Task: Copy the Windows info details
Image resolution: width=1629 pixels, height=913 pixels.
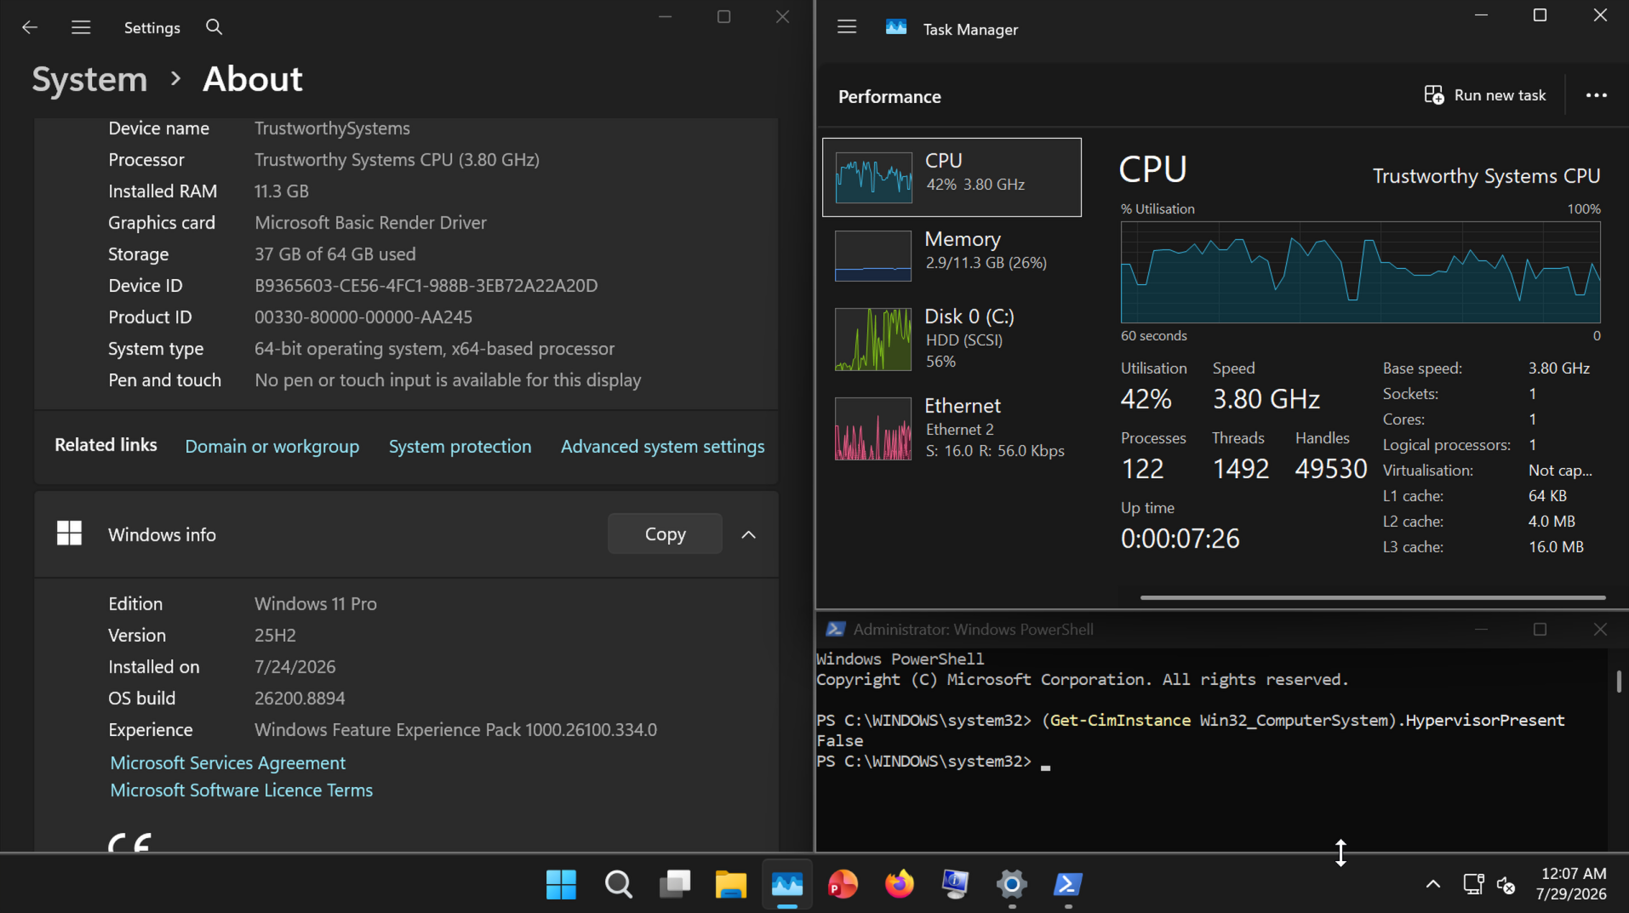Action: coord(665,534)
